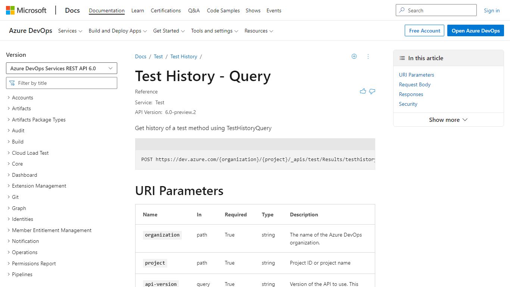Image resolution: width=510 pixels, height=287 pixels.
Task: Expand the Git tree node
Action: 9,197
